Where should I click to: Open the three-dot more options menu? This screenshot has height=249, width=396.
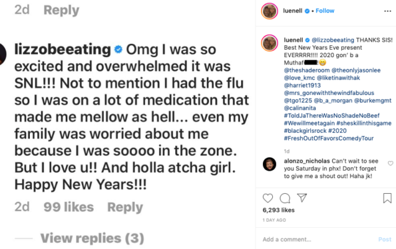pos(387,11)
